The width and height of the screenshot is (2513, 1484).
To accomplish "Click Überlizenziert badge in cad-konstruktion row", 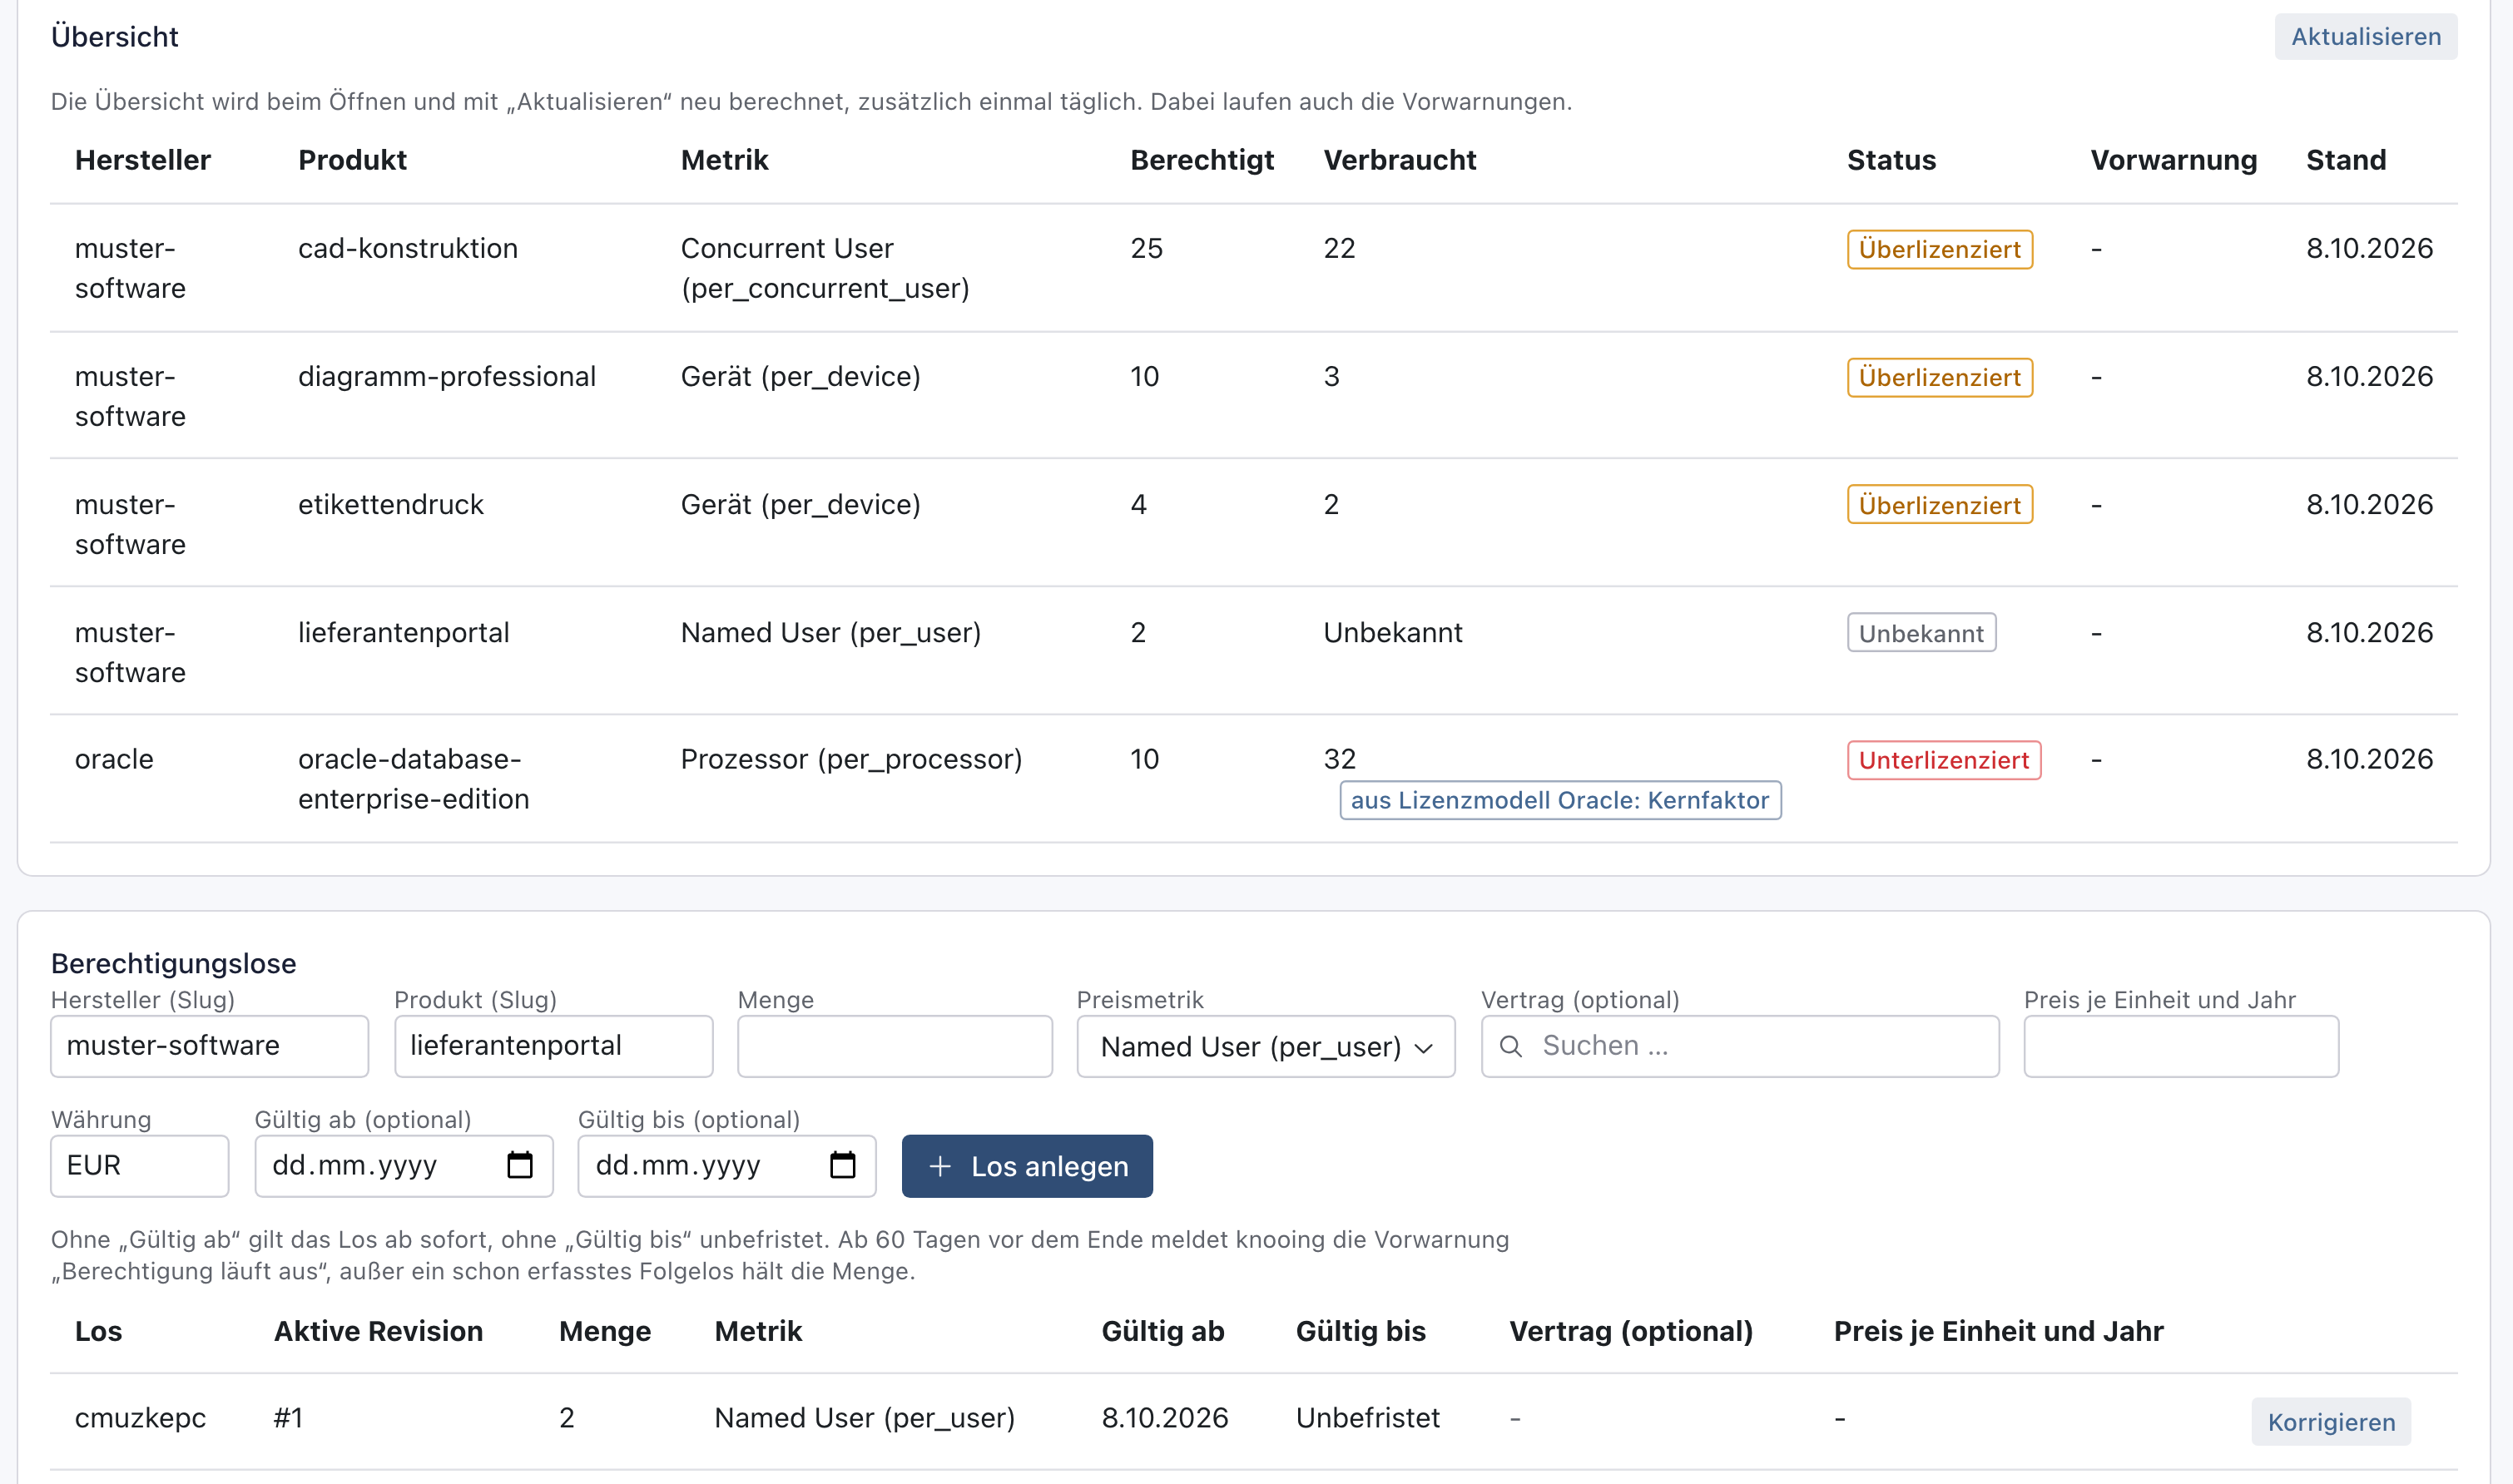I will coord(1939,249).
